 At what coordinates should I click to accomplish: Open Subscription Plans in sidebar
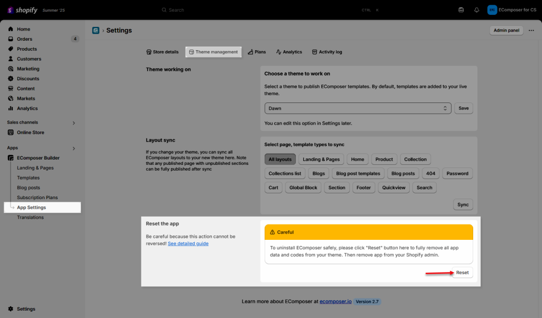pos(38,198)
